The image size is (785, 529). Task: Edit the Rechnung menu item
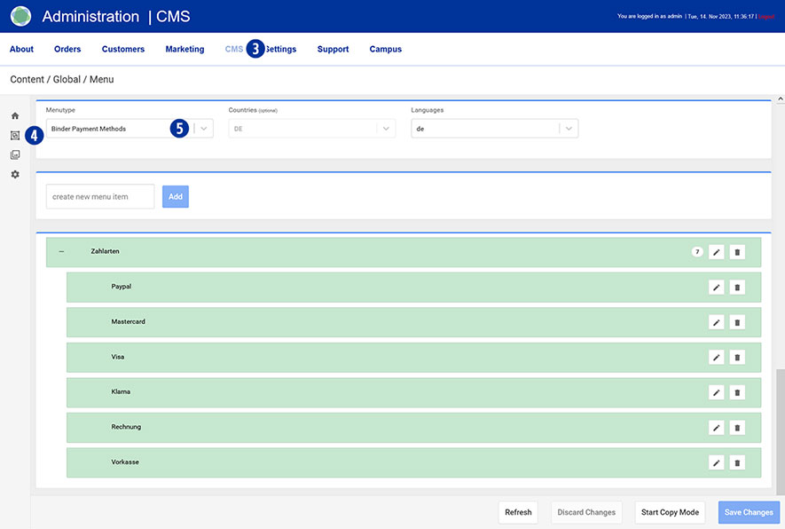pos(716,427)
